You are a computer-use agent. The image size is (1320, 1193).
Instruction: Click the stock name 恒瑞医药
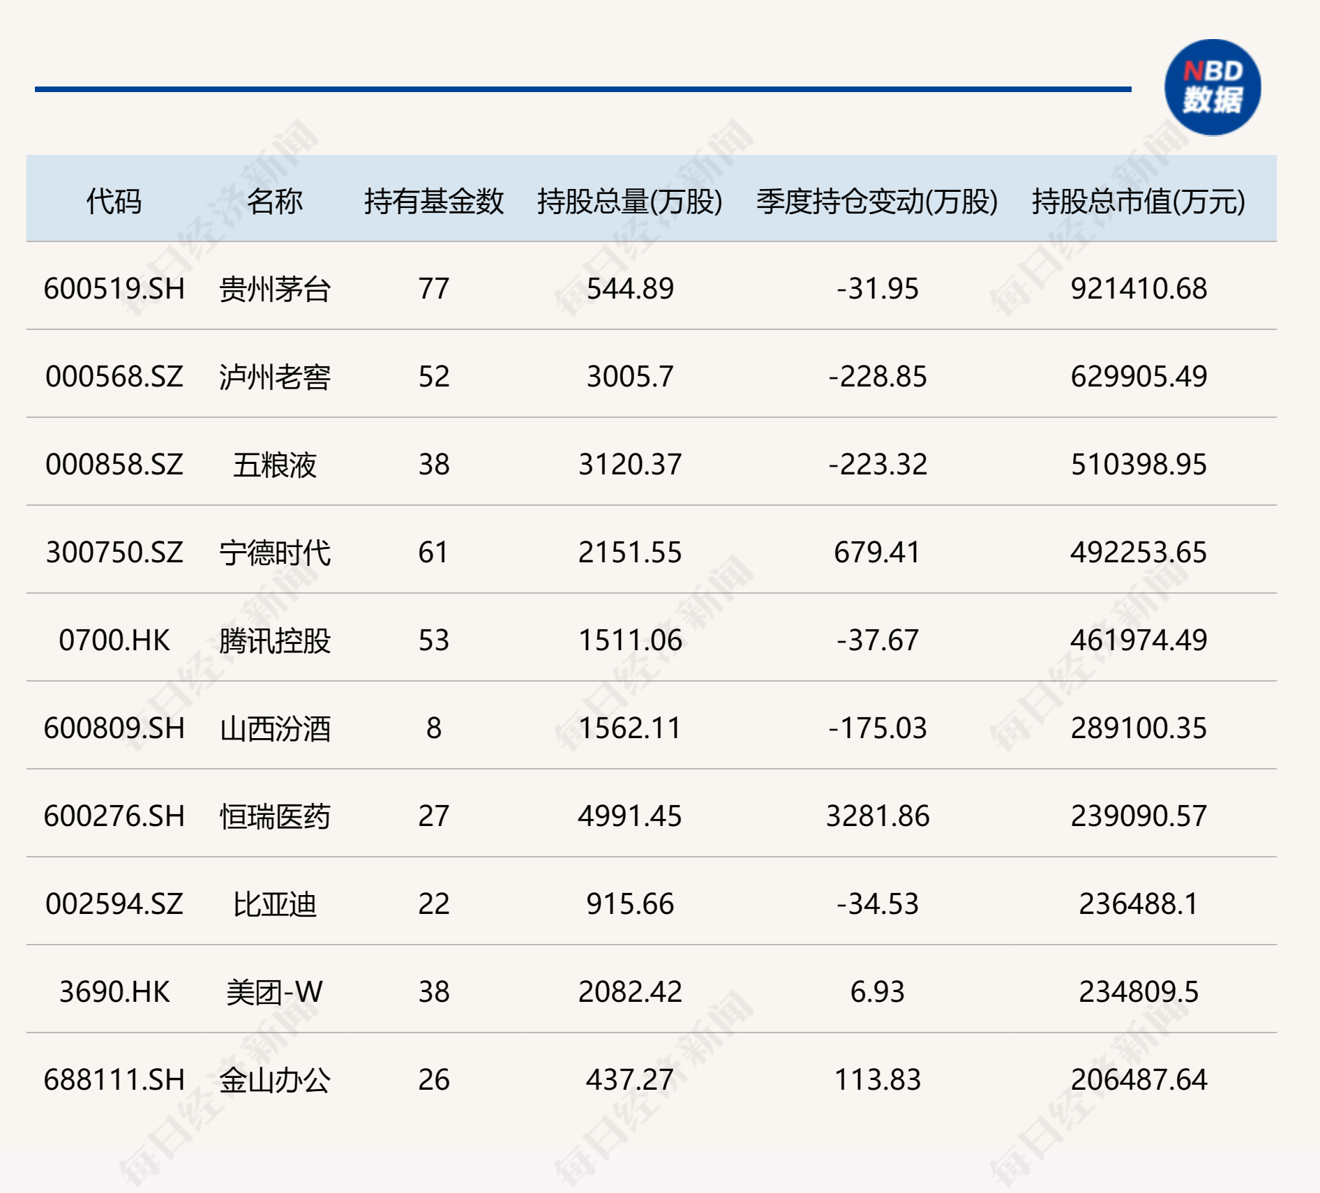pyautogui.click(x=274, y=816)
